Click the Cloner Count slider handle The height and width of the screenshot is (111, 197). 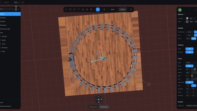pyautogui.click(x=195, y=69)
